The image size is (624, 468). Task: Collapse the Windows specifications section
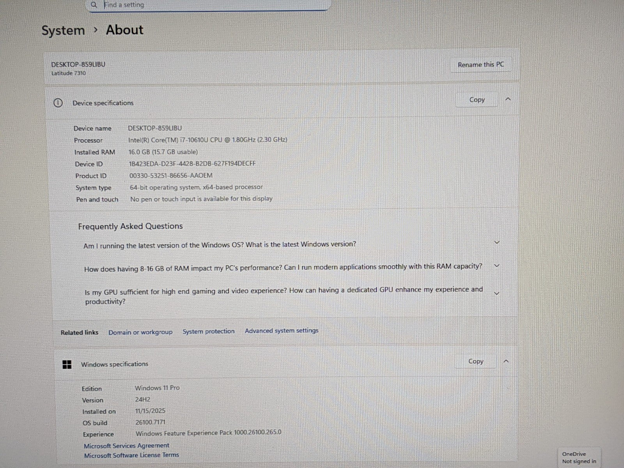(506, 362)
